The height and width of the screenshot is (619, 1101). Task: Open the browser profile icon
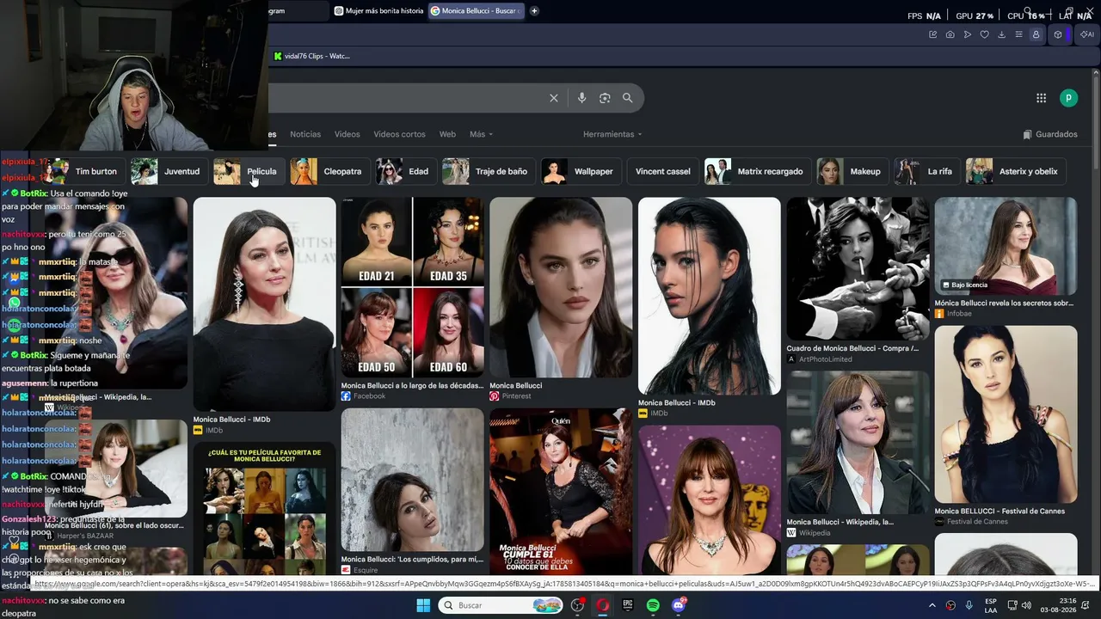click(1036, 34)
